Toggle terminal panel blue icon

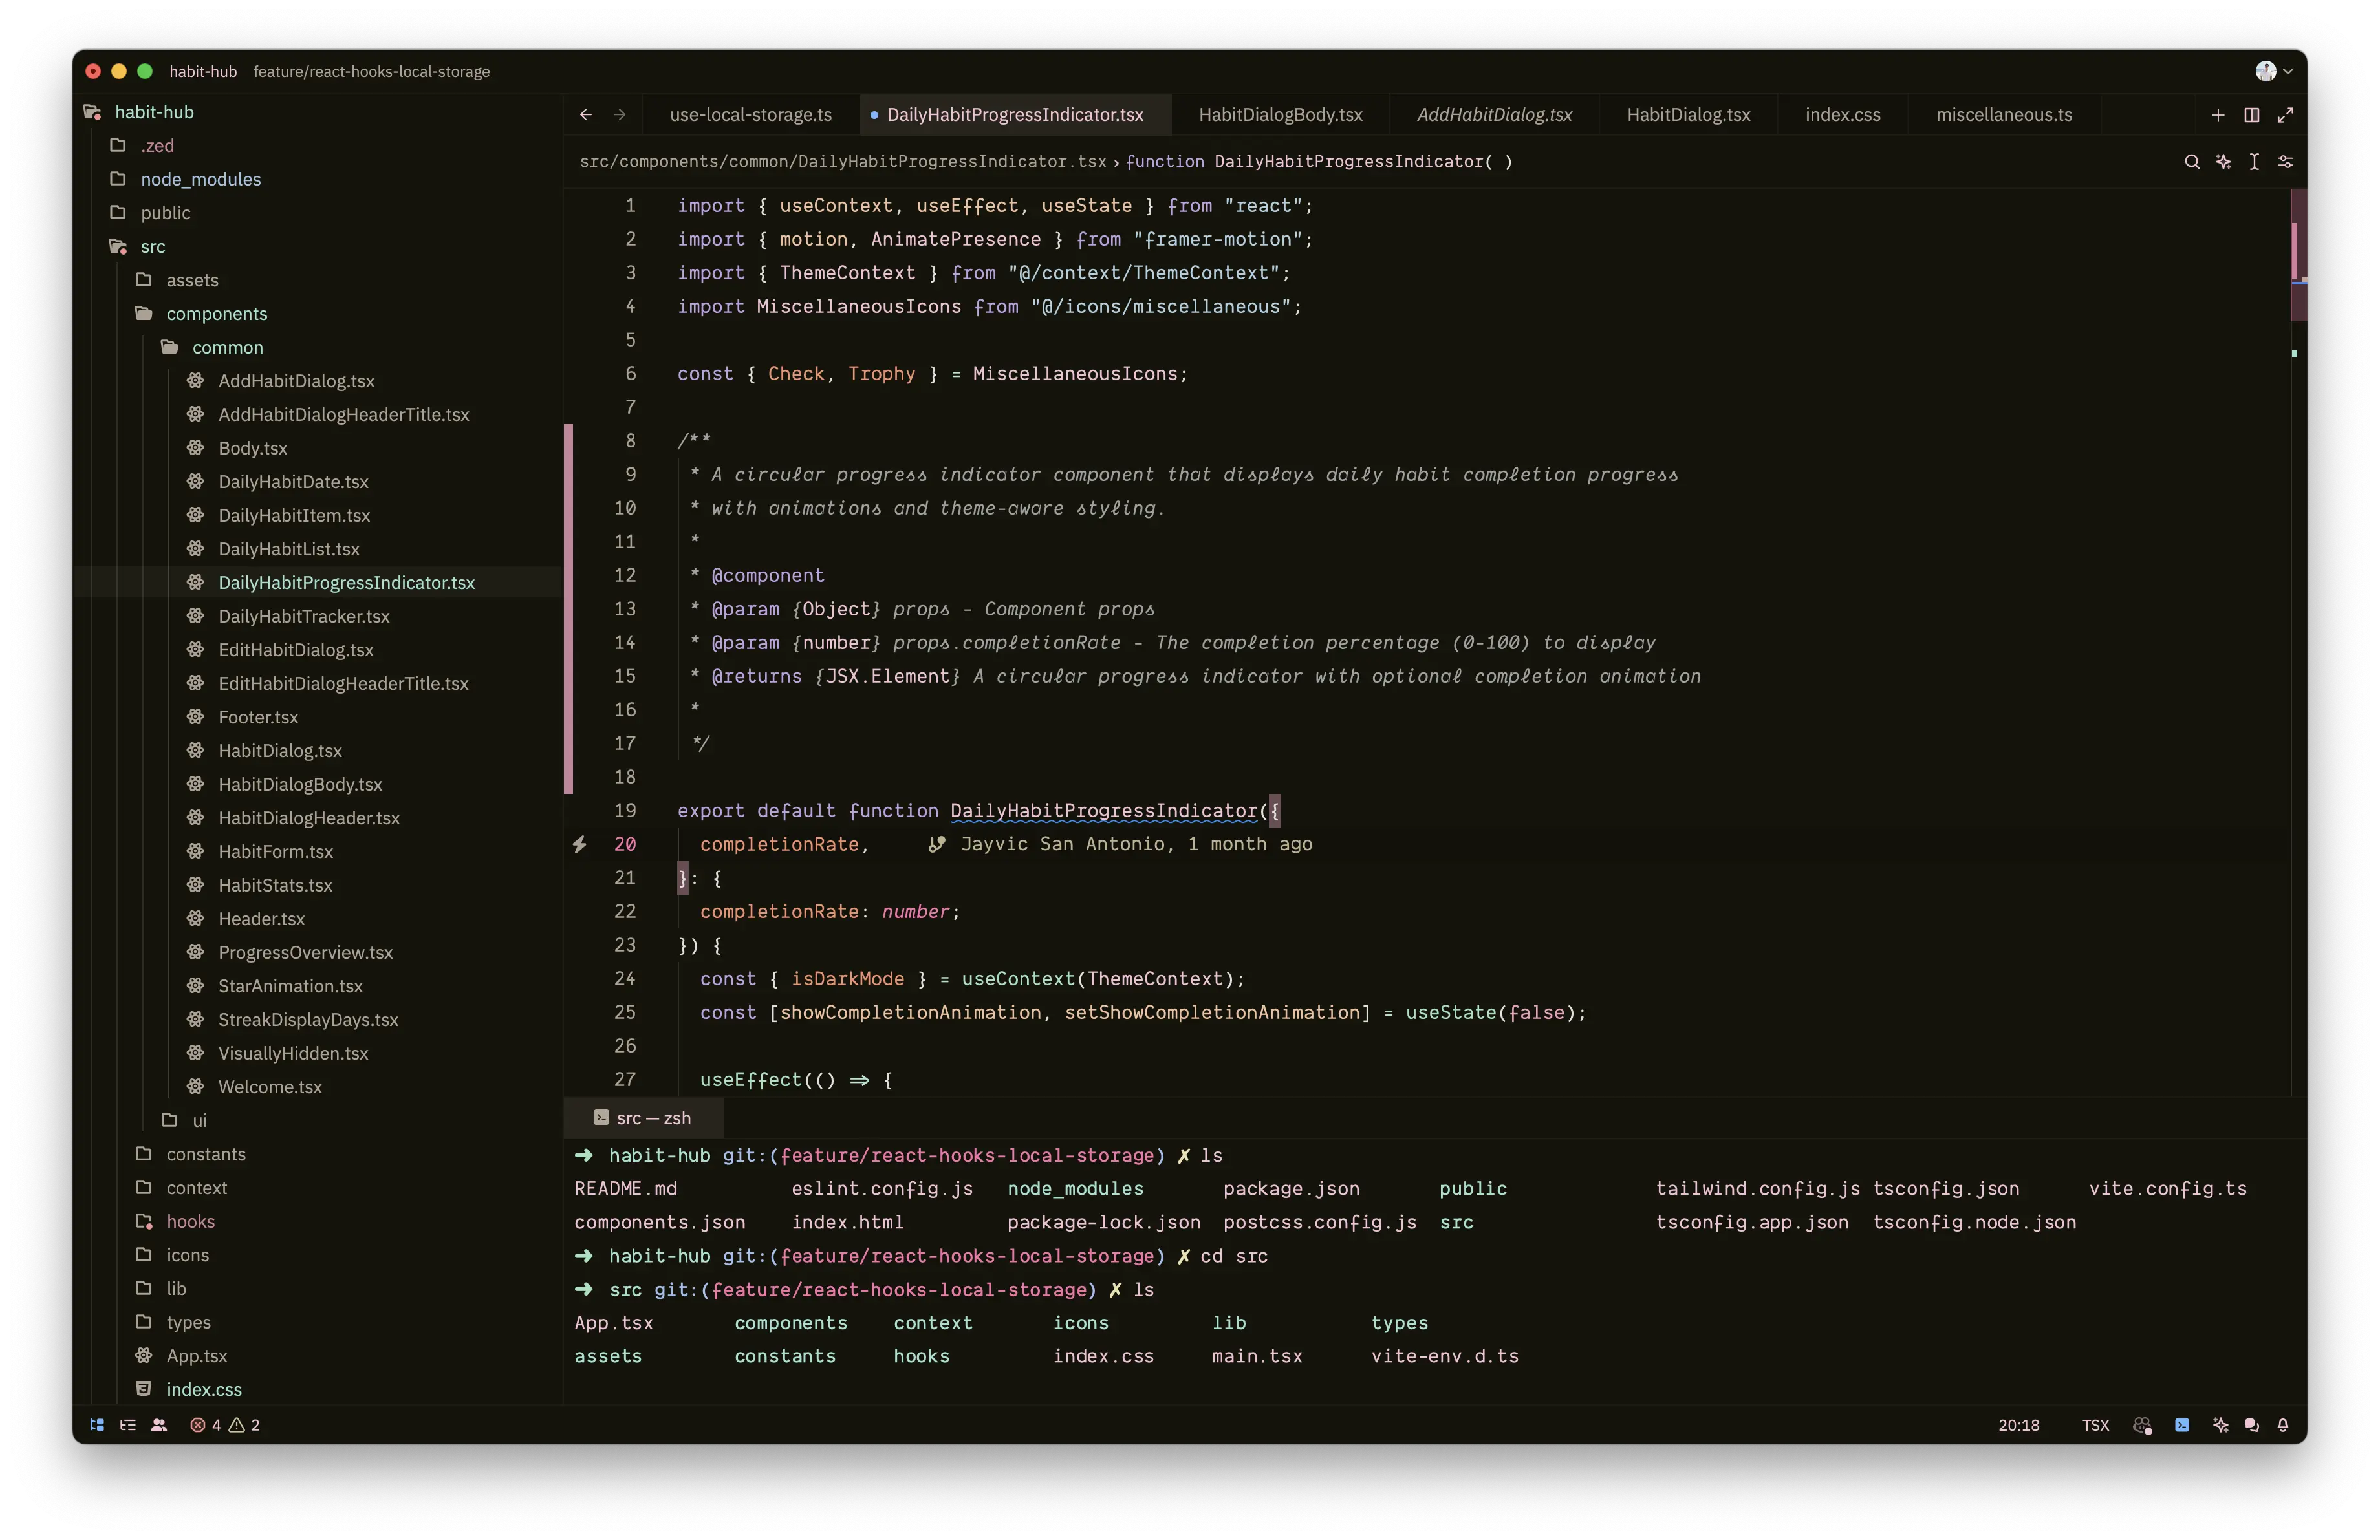[x=2181, y=1425]
